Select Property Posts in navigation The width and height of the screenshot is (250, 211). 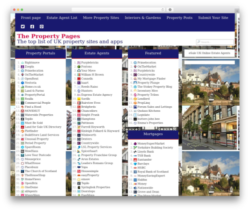click(179, 18)
